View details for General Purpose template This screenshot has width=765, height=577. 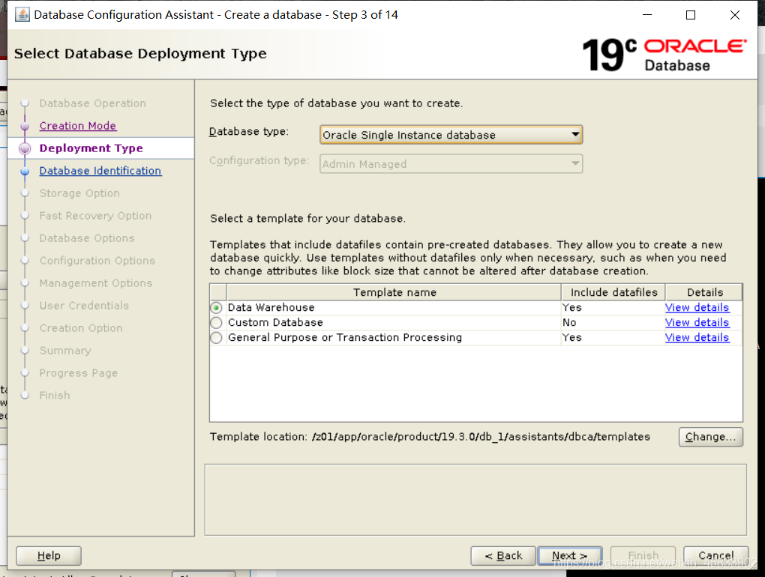pyautogui.click(x=697, y=338)
